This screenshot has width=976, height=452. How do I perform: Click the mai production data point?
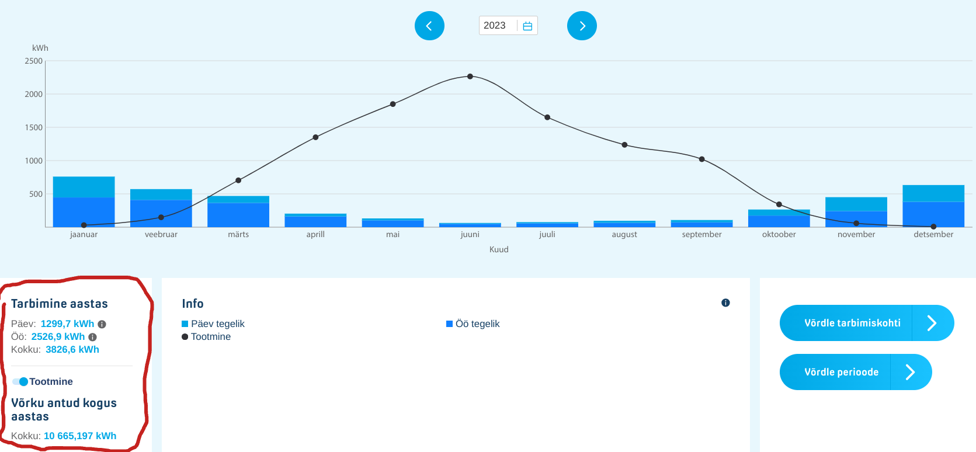393,104
